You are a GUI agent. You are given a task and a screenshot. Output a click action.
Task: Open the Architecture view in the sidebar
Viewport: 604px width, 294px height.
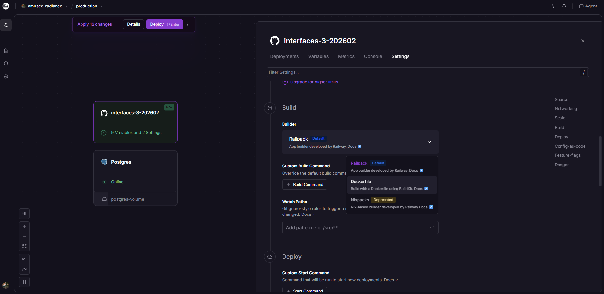(6, 25)
